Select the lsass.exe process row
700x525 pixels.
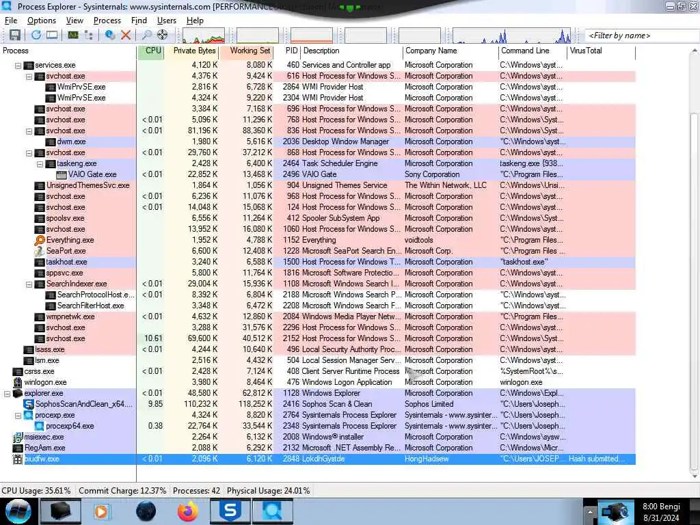[318, 349]
